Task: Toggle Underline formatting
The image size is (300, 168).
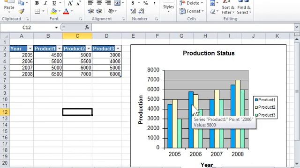Action: 54,3
